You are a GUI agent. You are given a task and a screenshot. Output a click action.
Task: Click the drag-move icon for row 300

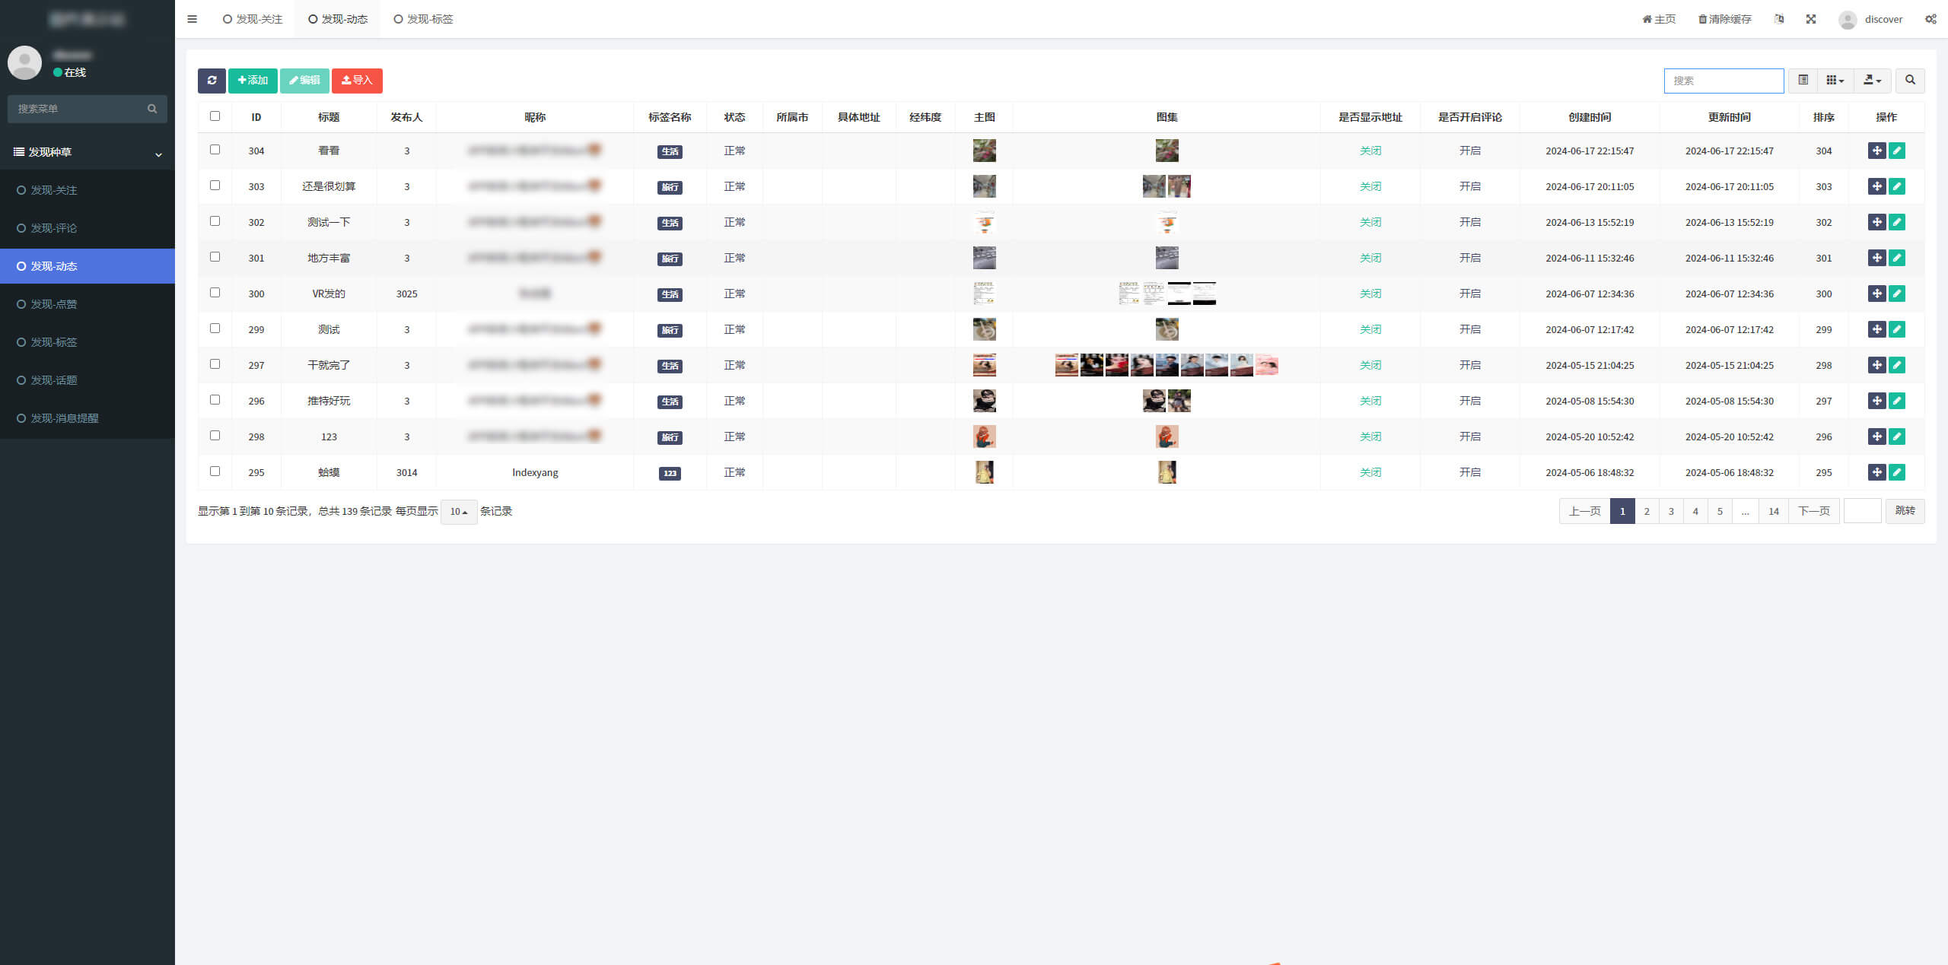(x=1876, y=294)
